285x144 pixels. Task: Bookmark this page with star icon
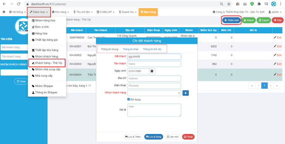[x=229, y=4]
